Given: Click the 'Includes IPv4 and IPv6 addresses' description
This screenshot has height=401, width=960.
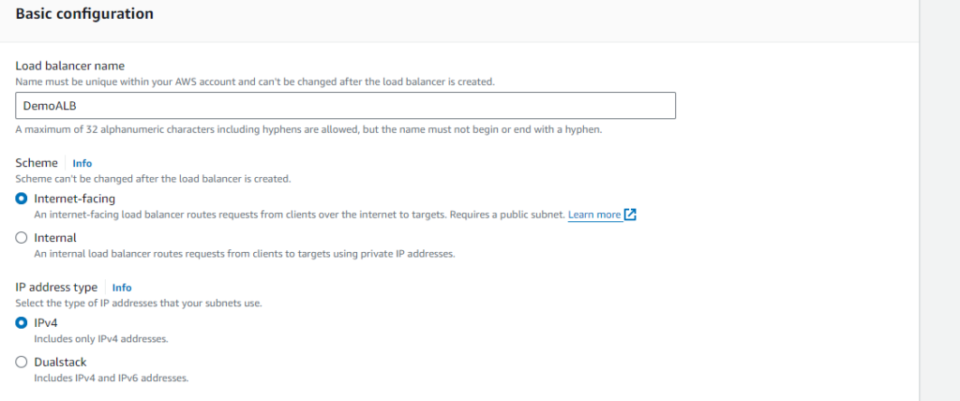Looking at the screenshot, I should (x=112, y=379).
